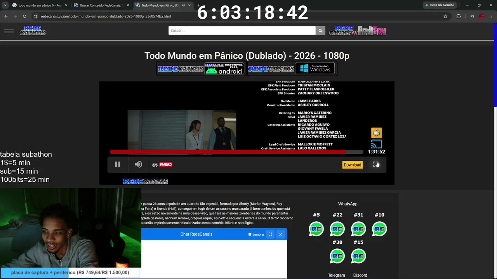
Task: Enter fullscreen mode in the video player
Action: [375, 165]
